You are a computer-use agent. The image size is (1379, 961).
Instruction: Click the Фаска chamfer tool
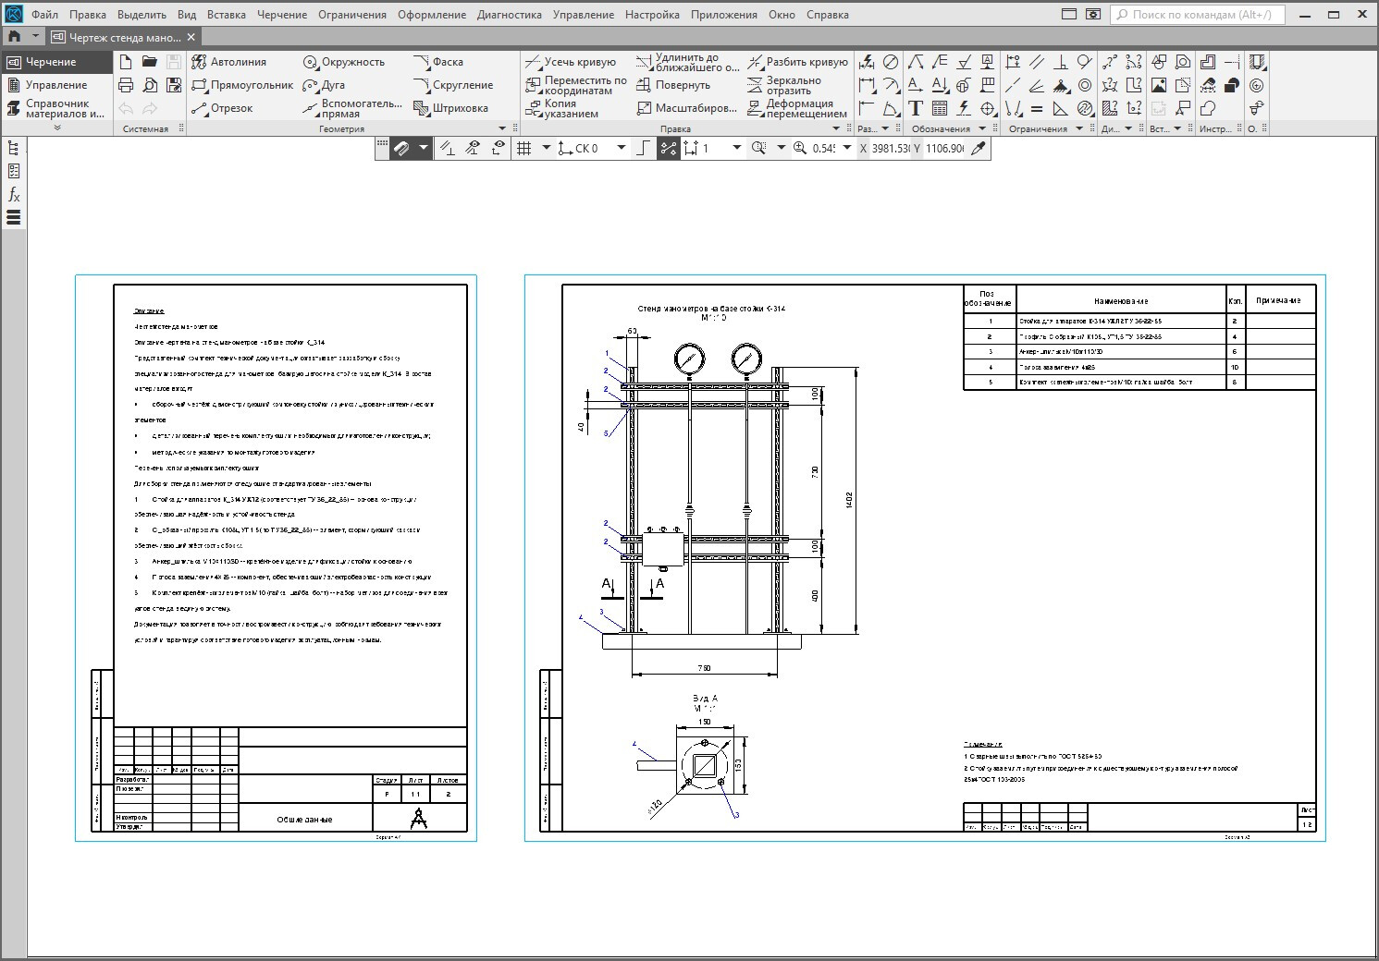click(x=438, y=62)
